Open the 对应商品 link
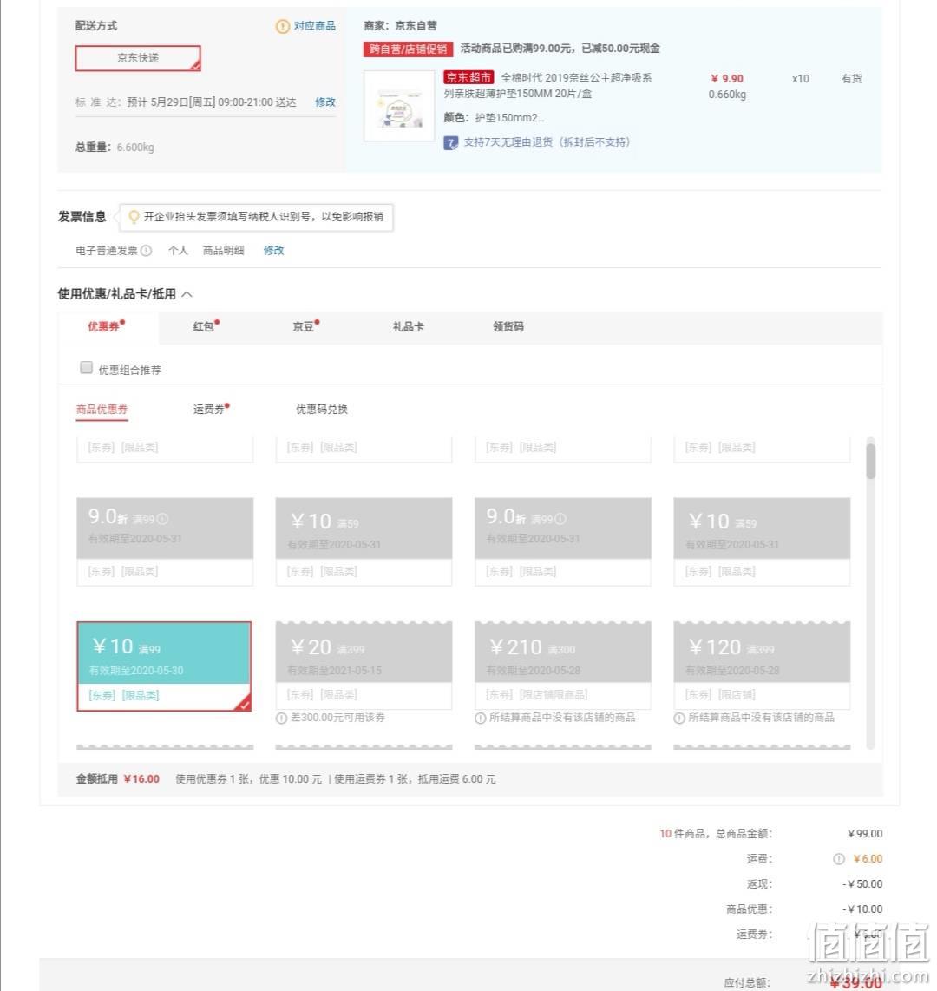 pos(315,26)
